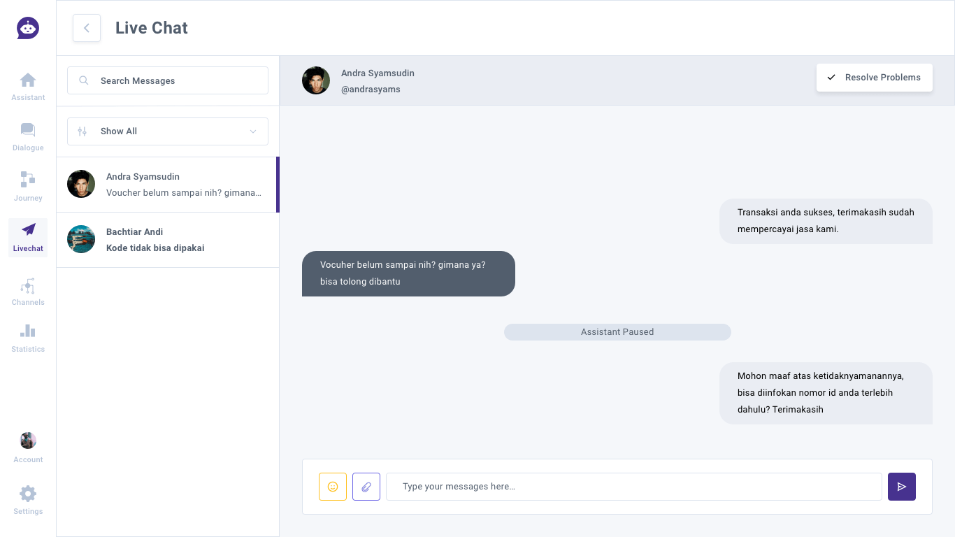Click the filter sliders icon beside Show All
Viewport: 955px width, 537px height.
click(x=82, y=131)
